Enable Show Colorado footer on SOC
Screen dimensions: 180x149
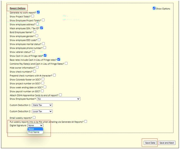[x=43, y=79]
